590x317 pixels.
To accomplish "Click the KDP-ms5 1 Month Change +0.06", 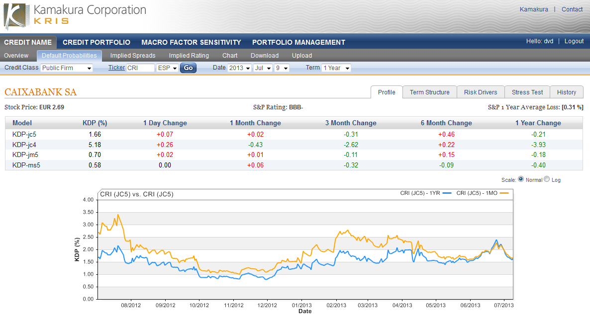I will tap(255, 165).
